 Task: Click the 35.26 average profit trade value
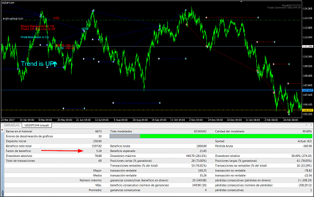203,175
